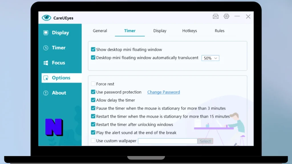The width and height of the screenshot is (292, 164).
Task: Click the Select wallpaper button
Action: [205, 141]
